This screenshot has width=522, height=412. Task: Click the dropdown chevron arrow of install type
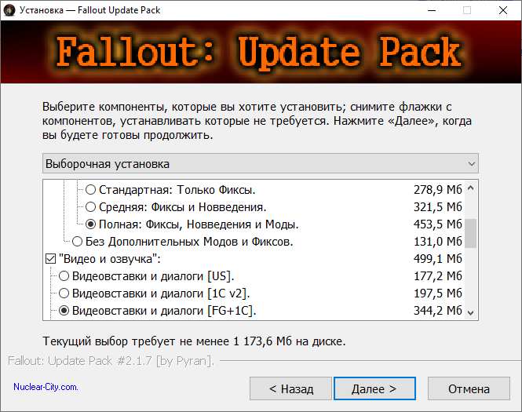point(472,164)
